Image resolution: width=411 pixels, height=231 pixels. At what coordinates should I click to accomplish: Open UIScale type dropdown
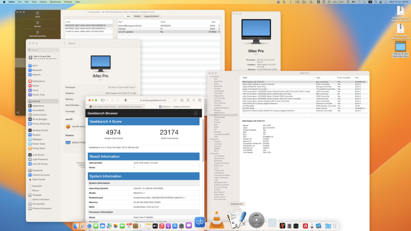click(x=219, y=29)
